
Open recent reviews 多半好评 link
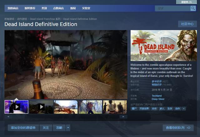point(157,81)
